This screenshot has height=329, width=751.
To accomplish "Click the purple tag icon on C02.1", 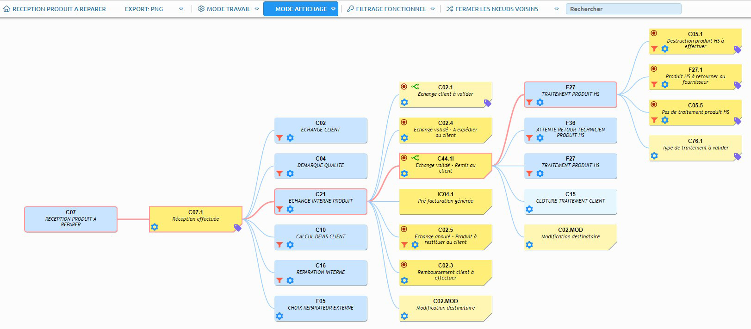I will [487, 103].
